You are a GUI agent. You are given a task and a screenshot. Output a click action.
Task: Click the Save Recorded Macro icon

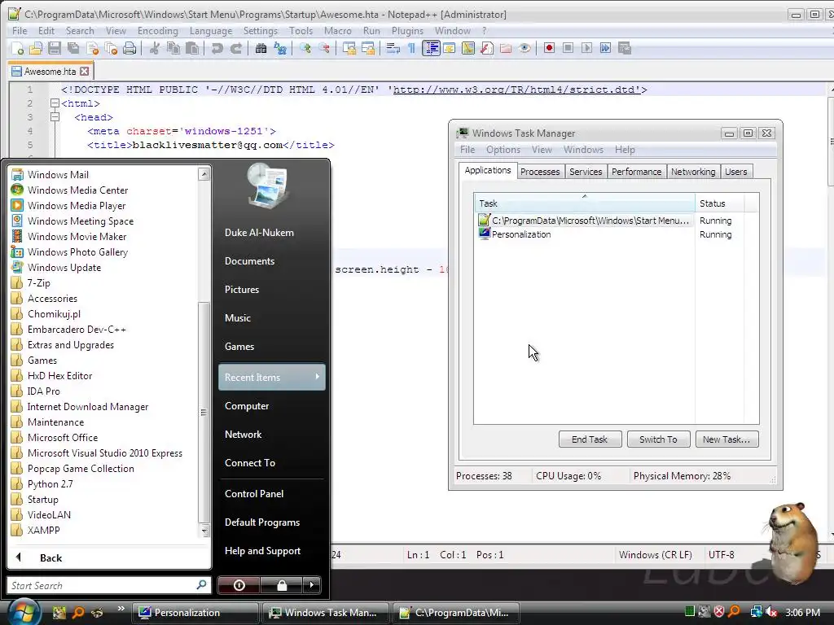[x=625, y=48]
